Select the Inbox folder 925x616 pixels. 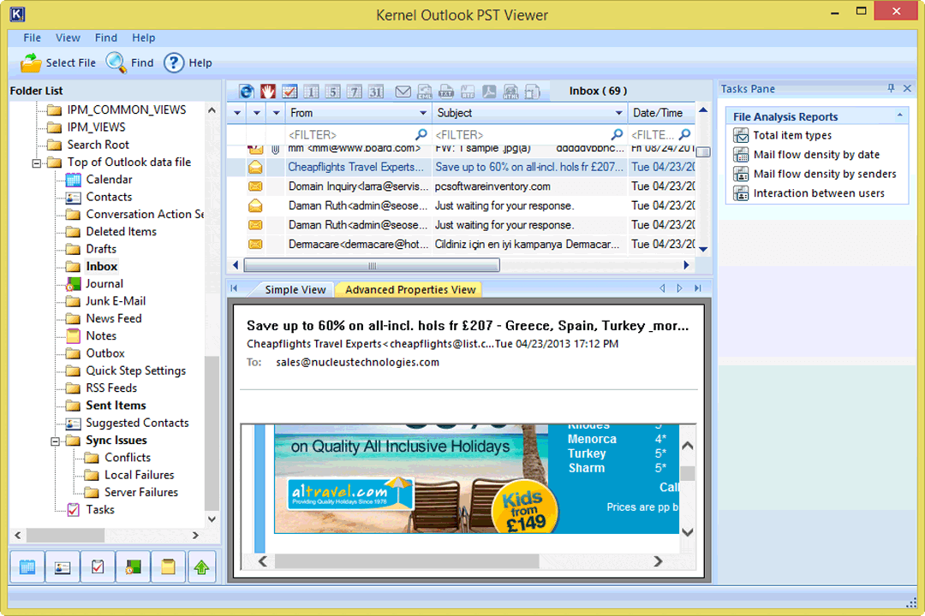(101, 266)
